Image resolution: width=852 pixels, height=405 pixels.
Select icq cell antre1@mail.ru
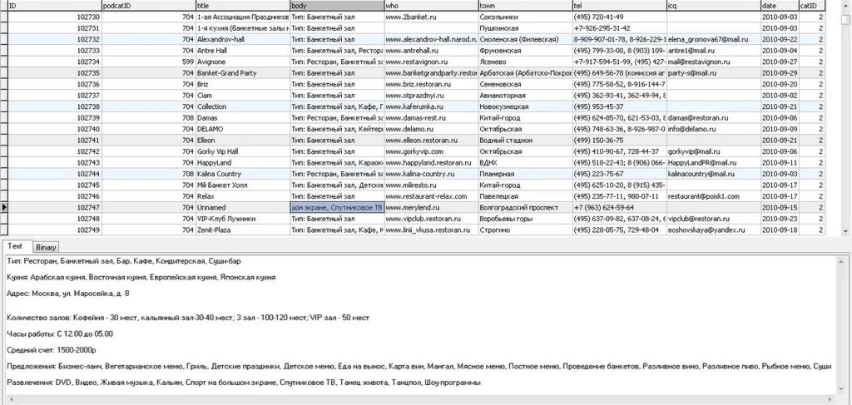tap(713, 51)
